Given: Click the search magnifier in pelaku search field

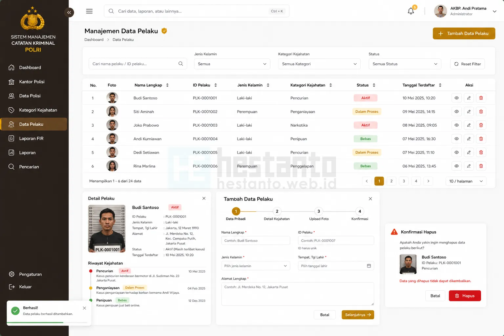Looking at the screenshot, I should pos(180,64).
